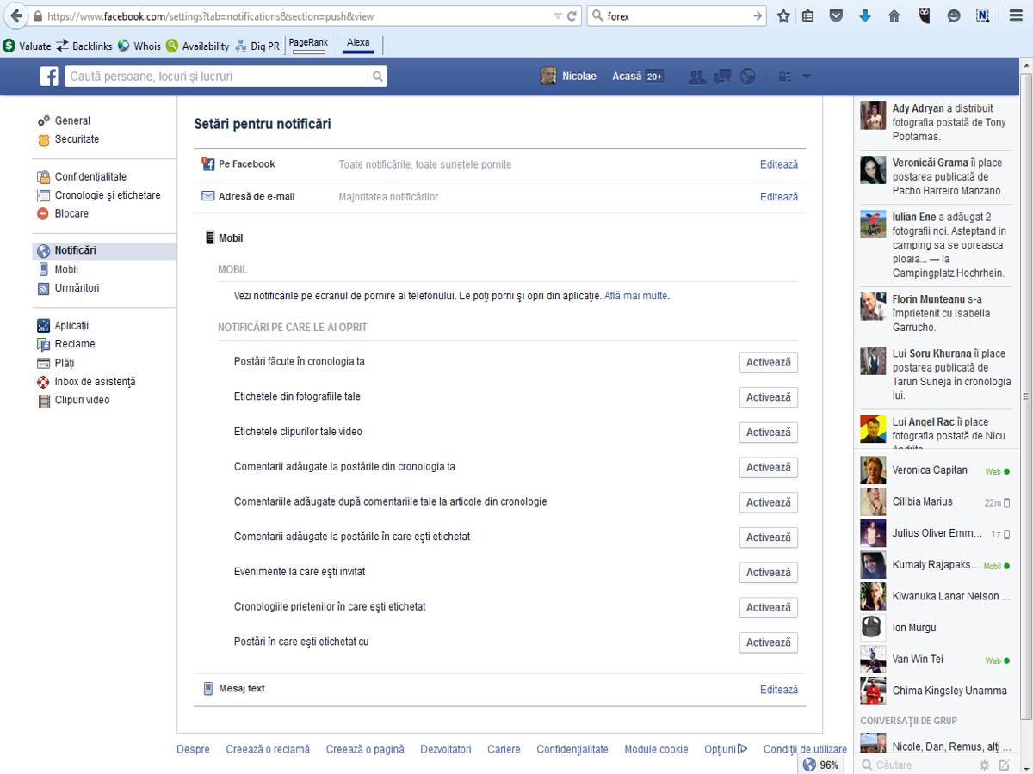
Task: Click browser back button
Action: (x=15, y=16)
